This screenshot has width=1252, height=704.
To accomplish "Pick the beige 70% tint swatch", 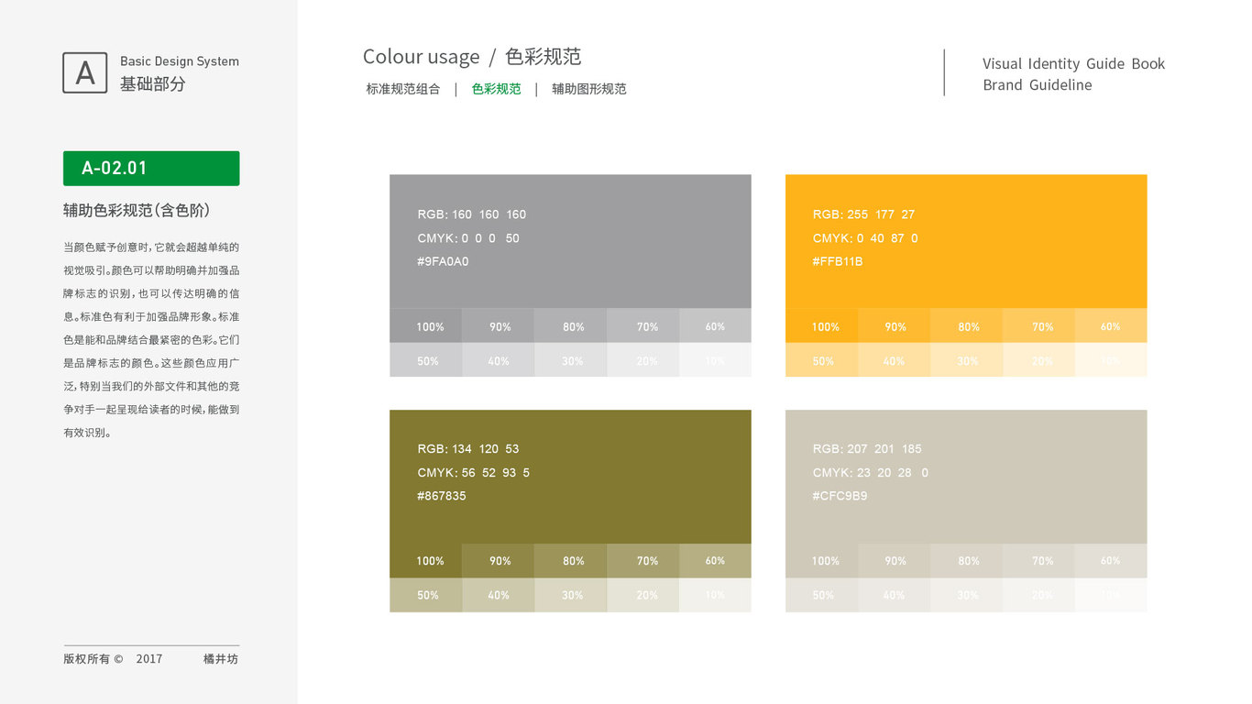I will [1038, 561].
